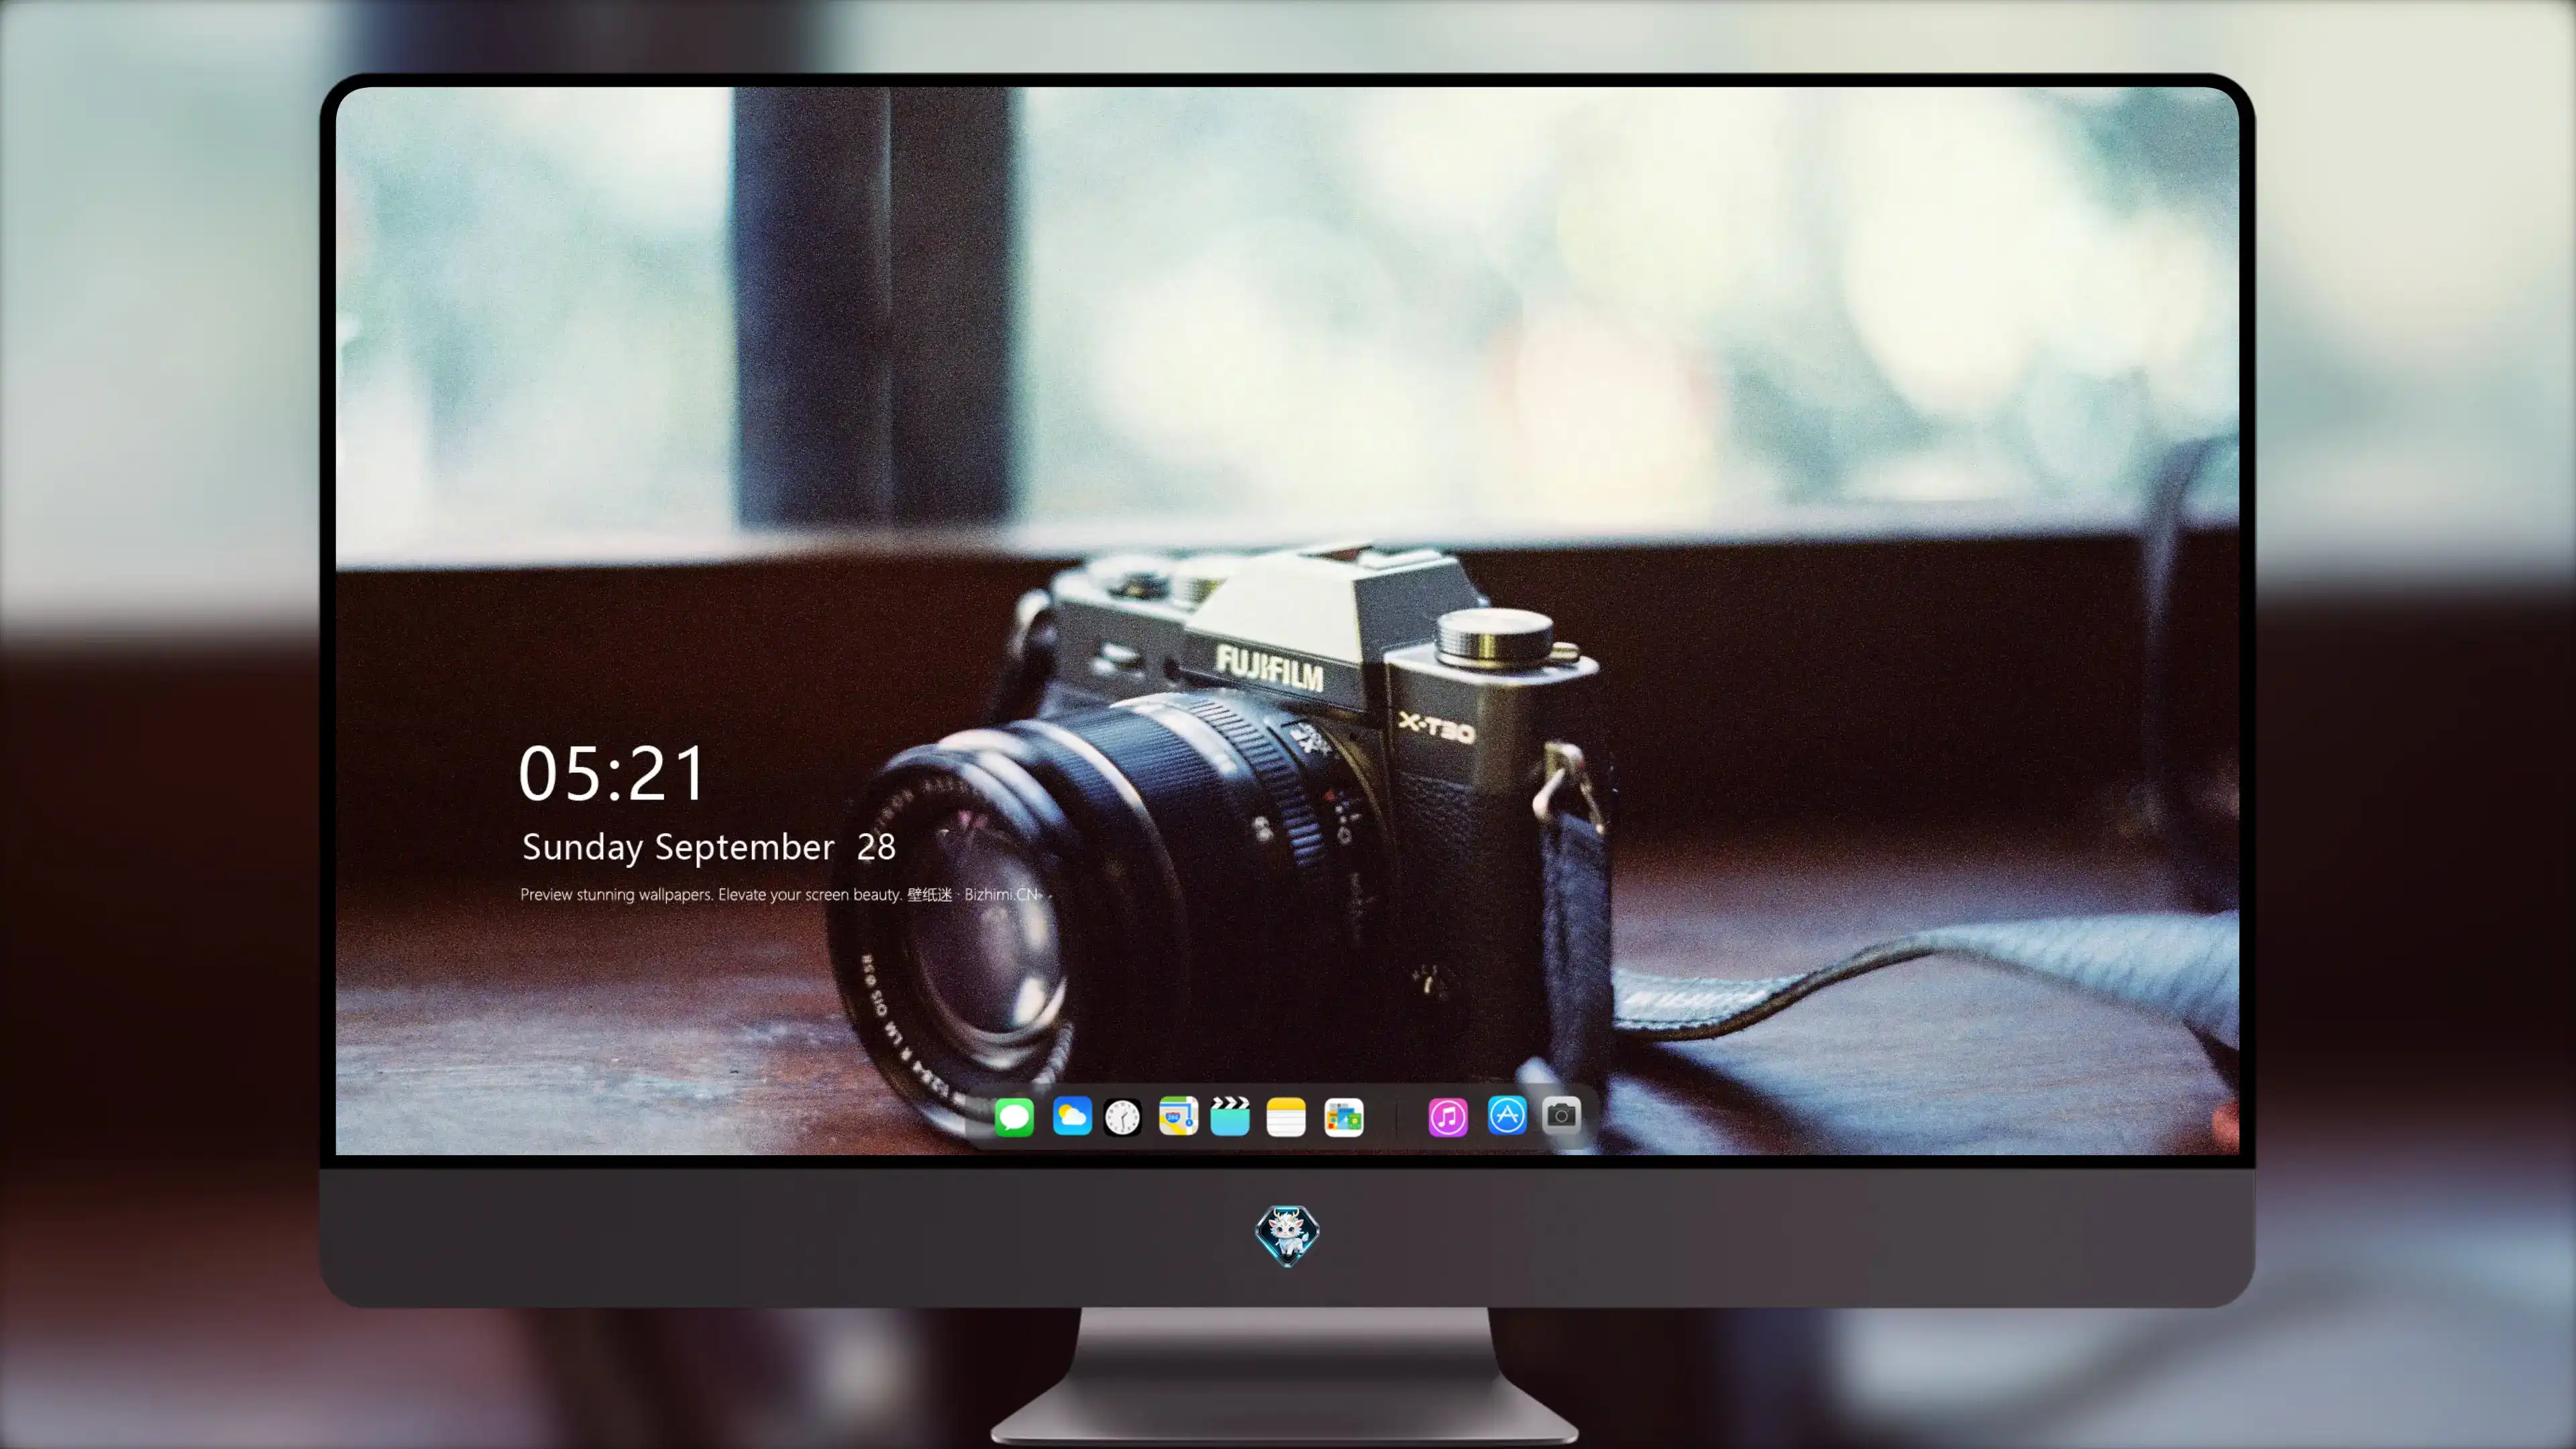
Task: Open the analog Clock app icon
Action: (1122, 1117)
